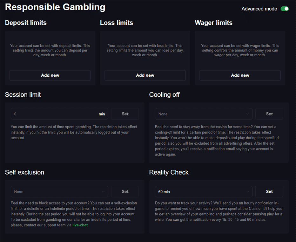Open the Reality Check interval dropdown
Screen dimensions: 296x242
[203, 191]
